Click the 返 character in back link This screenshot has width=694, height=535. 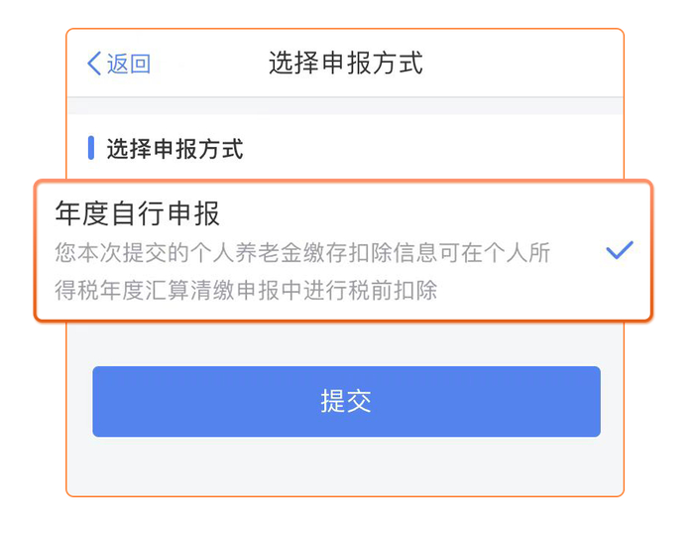117,65
